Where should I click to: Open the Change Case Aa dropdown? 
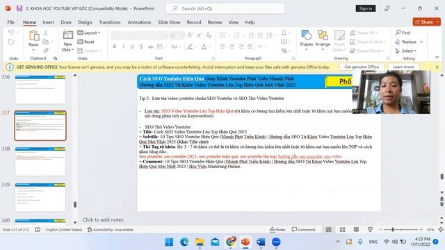pyautogui.click(x=176, y=47)
